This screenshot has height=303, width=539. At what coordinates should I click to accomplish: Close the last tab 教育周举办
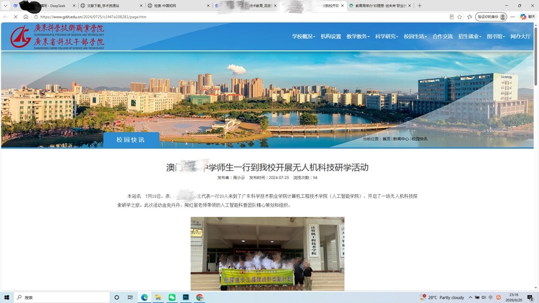410,5
